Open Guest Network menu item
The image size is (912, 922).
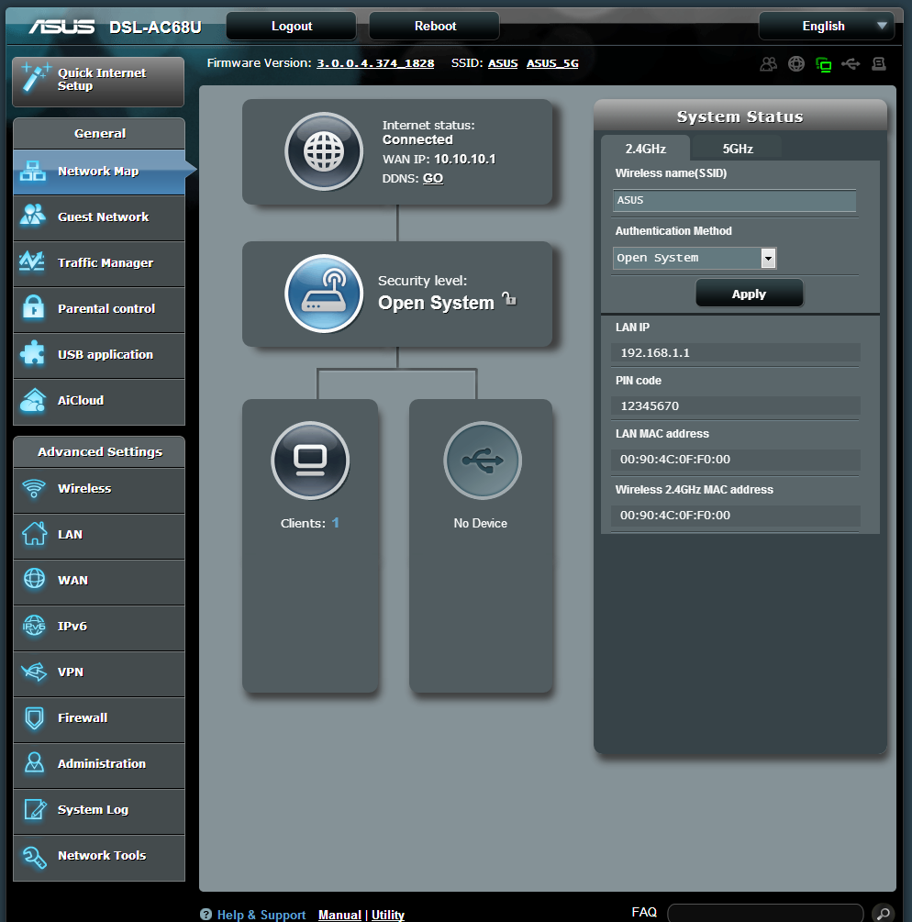coord(99,217)
